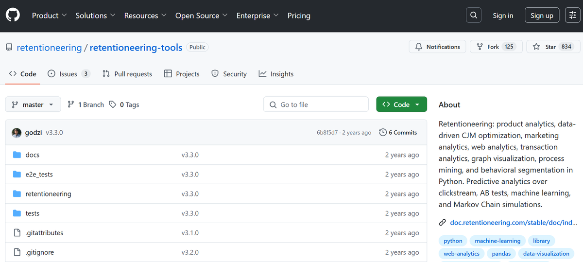The width and height of the screenshot is (583, 262).
Task: Open the retentioneering owner link
Action: (49, 48)
